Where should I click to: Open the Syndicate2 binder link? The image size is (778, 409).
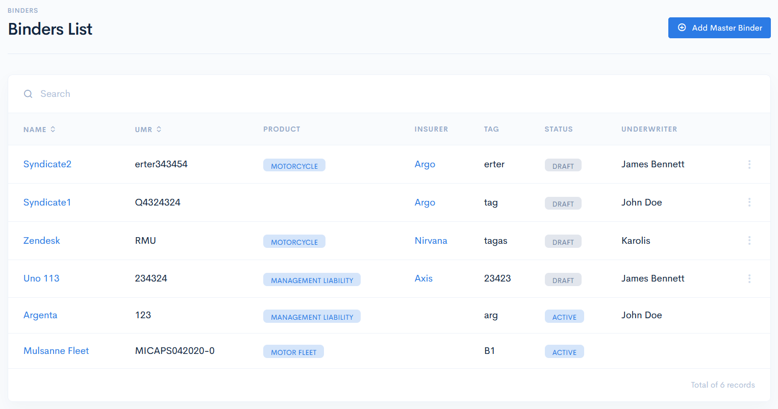(47, 164)
